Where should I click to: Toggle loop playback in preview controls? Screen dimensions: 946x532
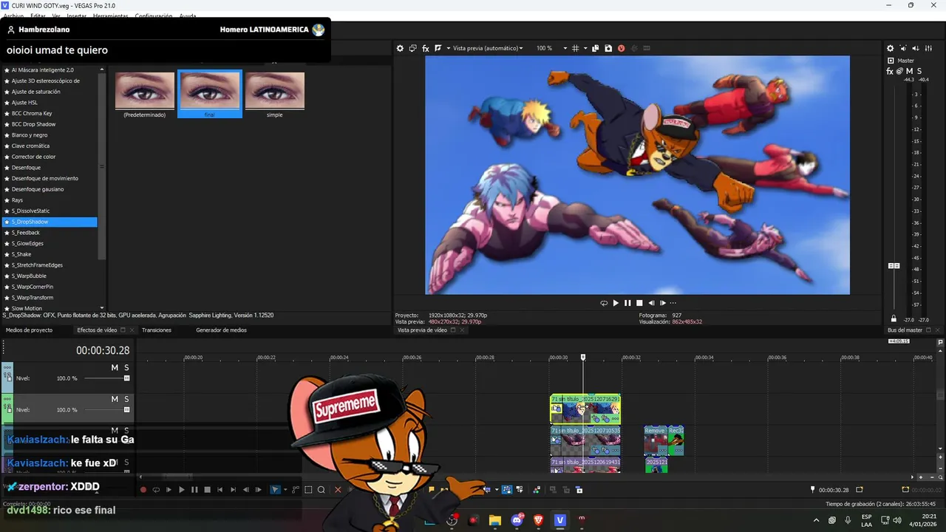[x=604, y=303]
